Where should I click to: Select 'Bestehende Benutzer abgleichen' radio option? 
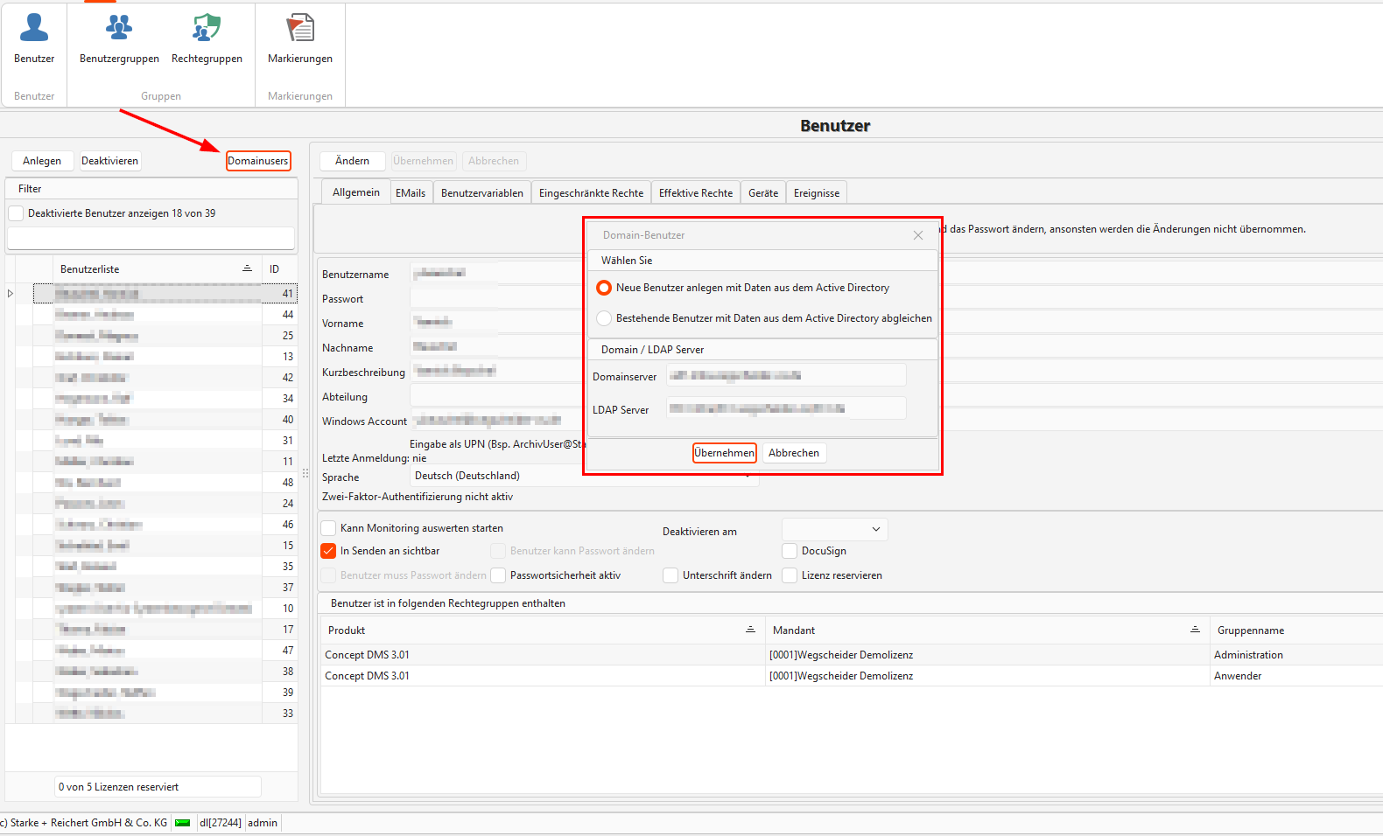point(604,318)
